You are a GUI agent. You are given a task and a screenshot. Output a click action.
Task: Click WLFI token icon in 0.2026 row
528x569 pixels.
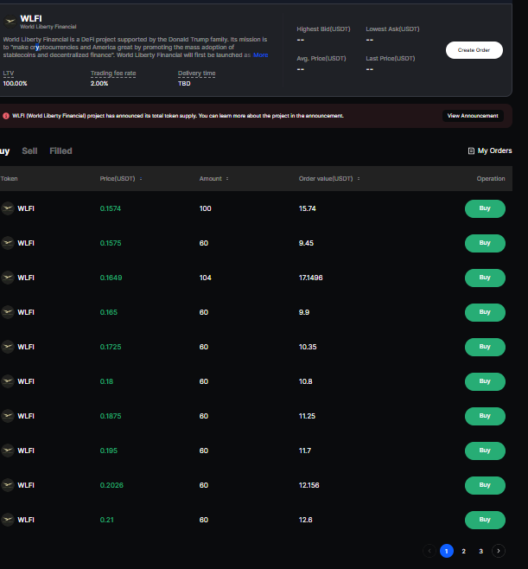coord(8,485)
